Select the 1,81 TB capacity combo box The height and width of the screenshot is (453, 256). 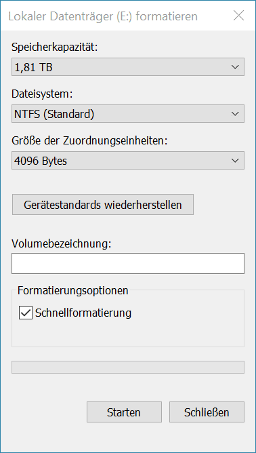pos(128,67)
